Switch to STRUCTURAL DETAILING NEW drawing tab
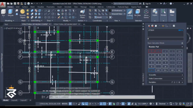The height and width of the screenshot is (108, 193). click(65, 24)
